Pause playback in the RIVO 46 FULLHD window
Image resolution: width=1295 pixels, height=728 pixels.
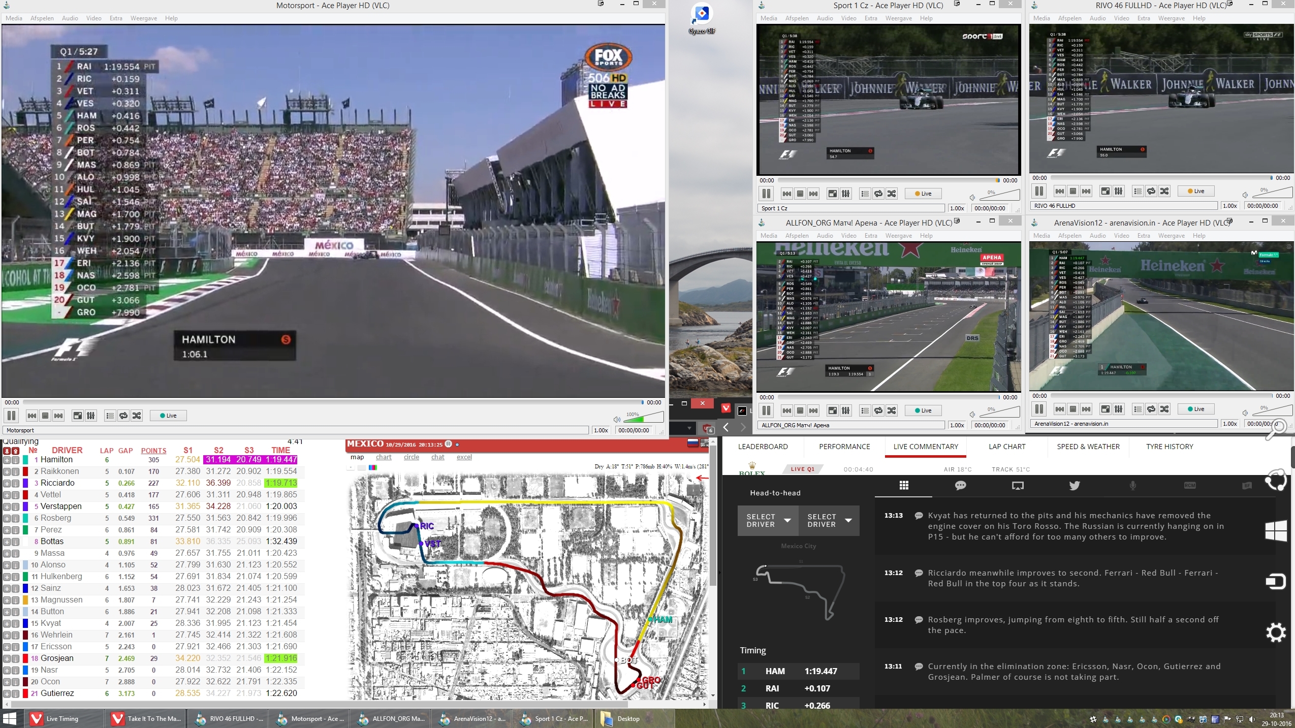pyautogui.click(x=1039, y=191)
